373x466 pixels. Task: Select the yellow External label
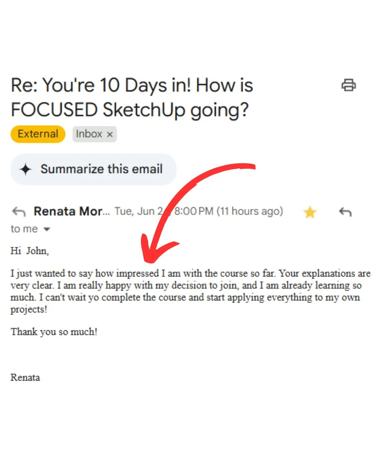coord(37,134)
